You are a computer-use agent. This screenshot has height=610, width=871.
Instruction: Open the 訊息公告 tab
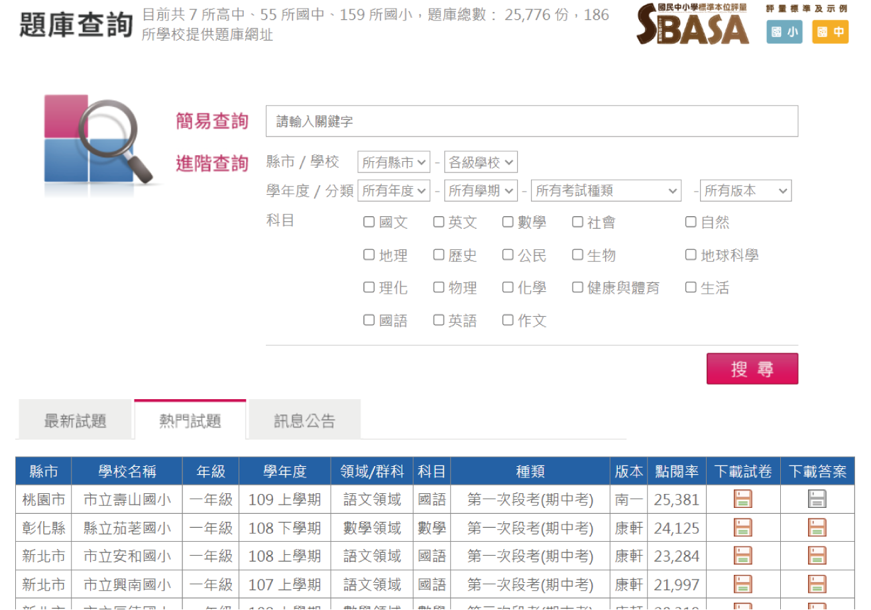pyautogui.click(x=304, y=421)
